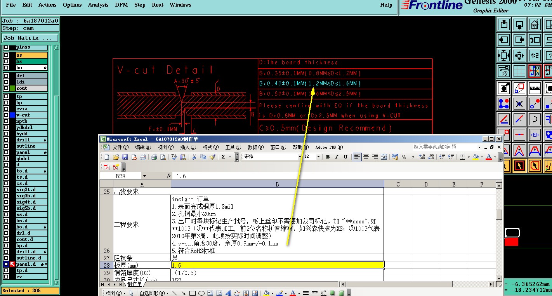Image resolution: width=552 pixels, height=296 pixels.
Task: Select the dimension spacing tool icon
Action: click(535, 134)
